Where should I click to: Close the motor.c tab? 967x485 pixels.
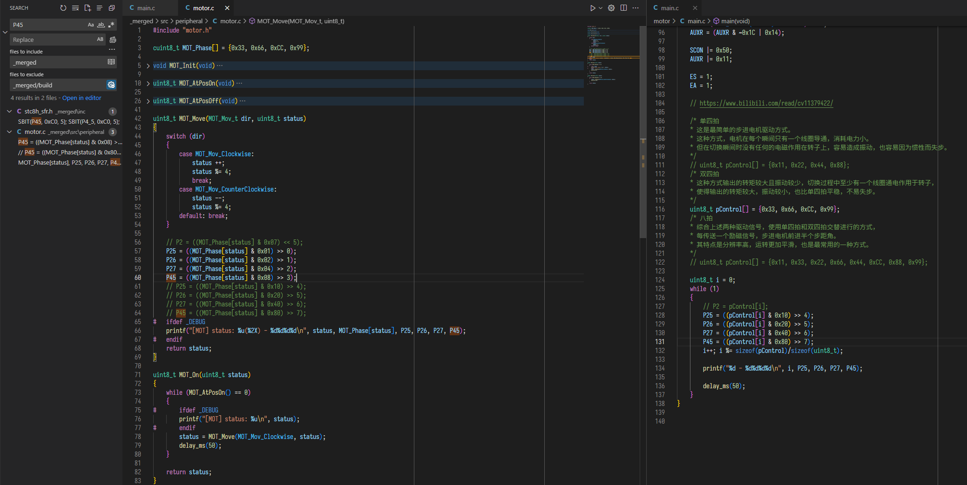point(227,8)
